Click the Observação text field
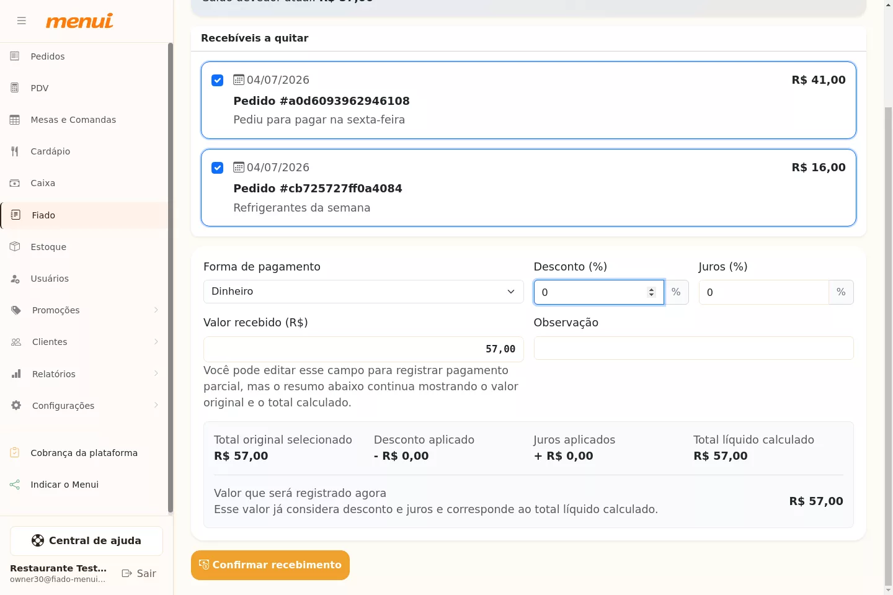This screenshot has height=595, width=893. coord(693,348)
